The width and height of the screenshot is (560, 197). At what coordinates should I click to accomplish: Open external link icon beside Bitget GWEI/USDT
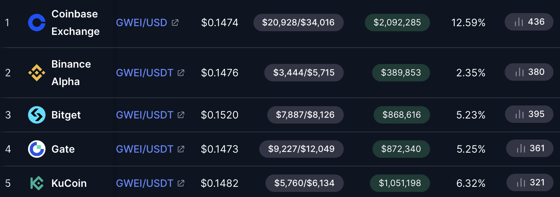point(181,115)
